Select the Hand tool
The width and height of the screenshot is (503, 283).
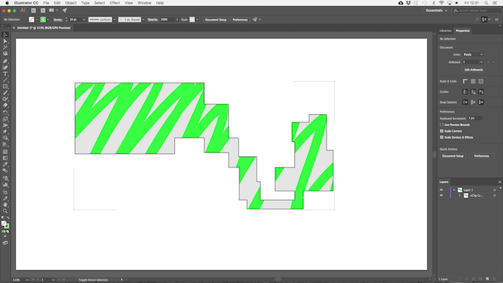coord(5,205)
